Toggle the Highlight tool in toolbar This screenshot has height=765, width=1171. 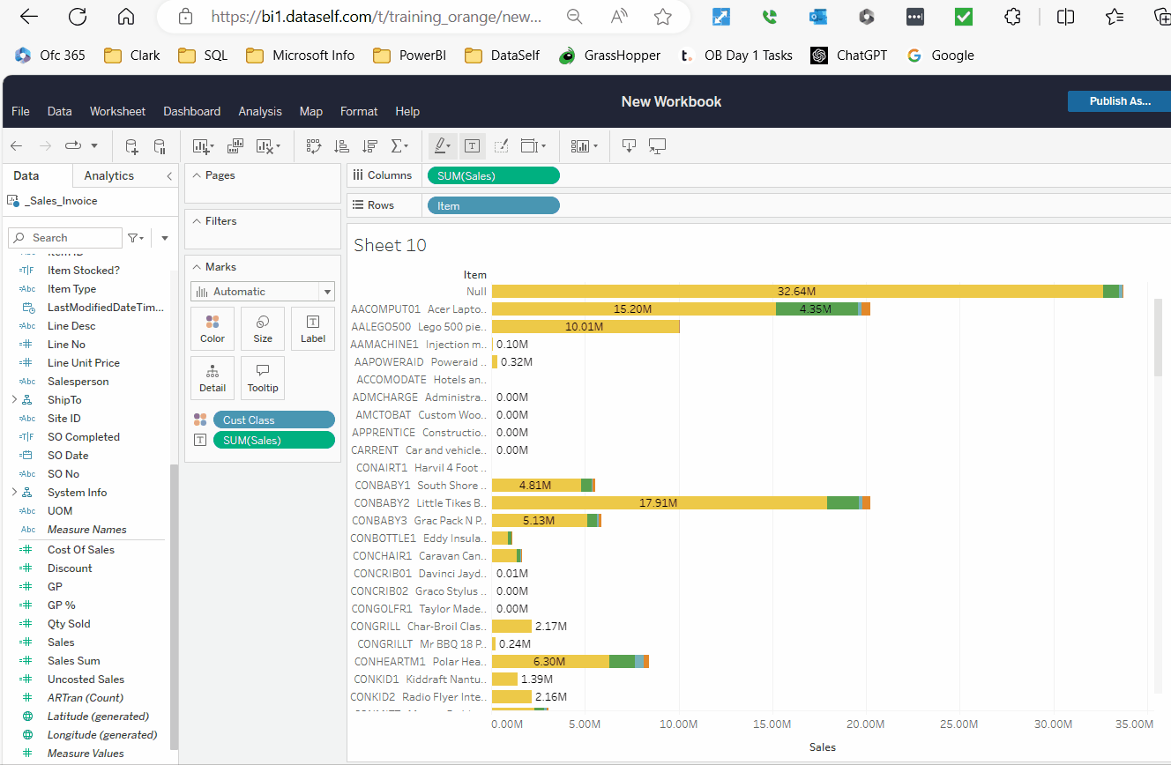pyautogui.click(x=440, y=146)
